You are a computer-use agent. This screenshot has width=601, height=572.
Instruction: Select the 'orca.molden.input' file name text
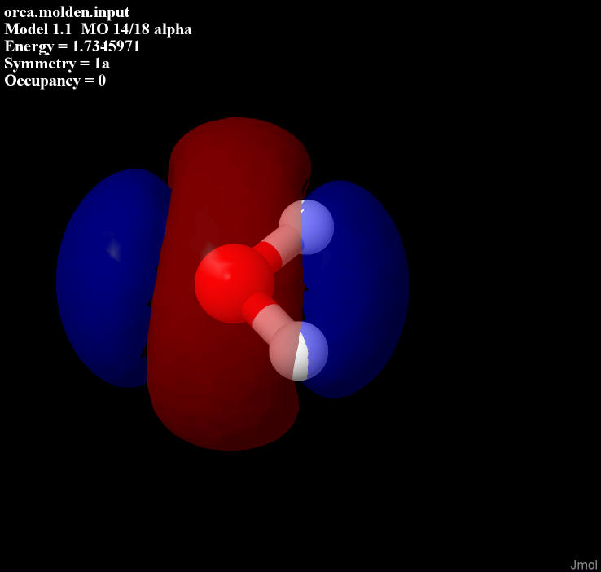click(x=67, y=12)
